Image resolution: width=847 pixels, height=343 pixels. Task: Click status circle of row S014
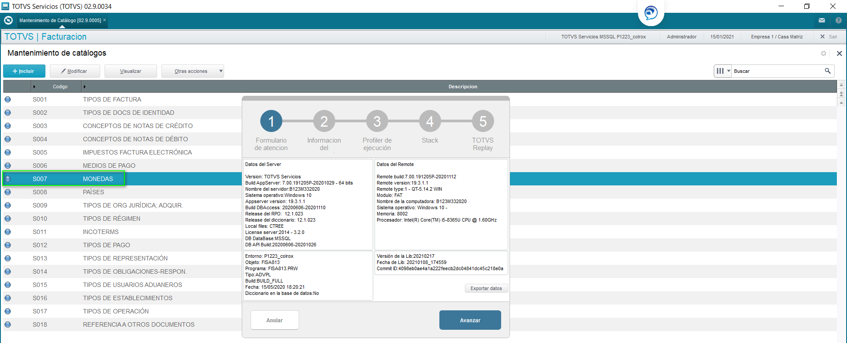pos(8,271)
